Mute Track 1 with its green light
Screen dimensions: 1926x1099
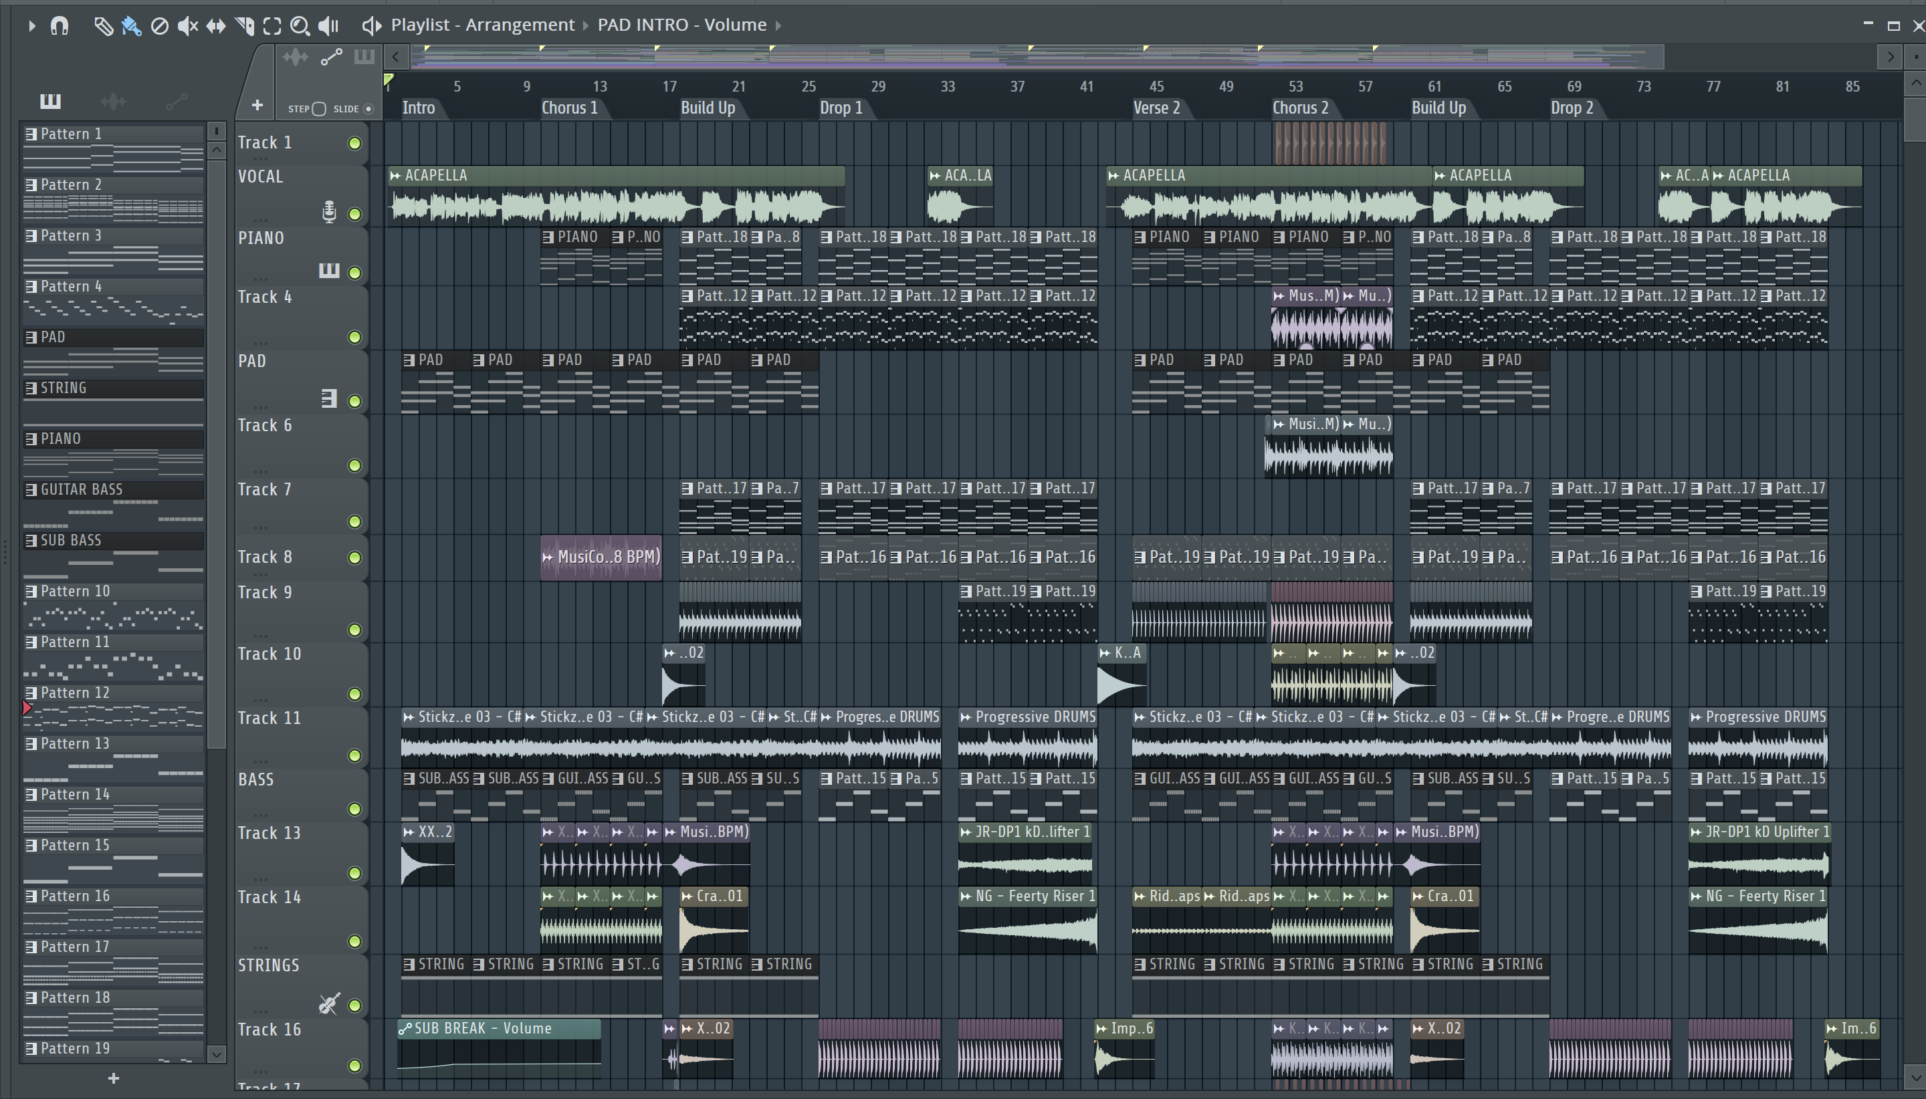pos(354,144)
